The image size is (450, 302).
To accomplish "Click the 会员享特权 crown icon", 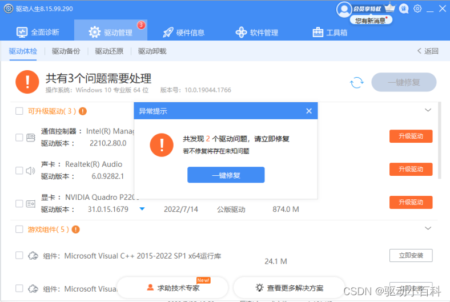I will [x=389, y=7].
